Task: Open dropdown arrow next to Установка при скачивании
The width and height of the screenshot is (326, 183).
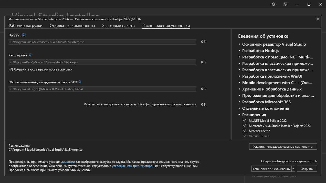Action: click(293, 169)
